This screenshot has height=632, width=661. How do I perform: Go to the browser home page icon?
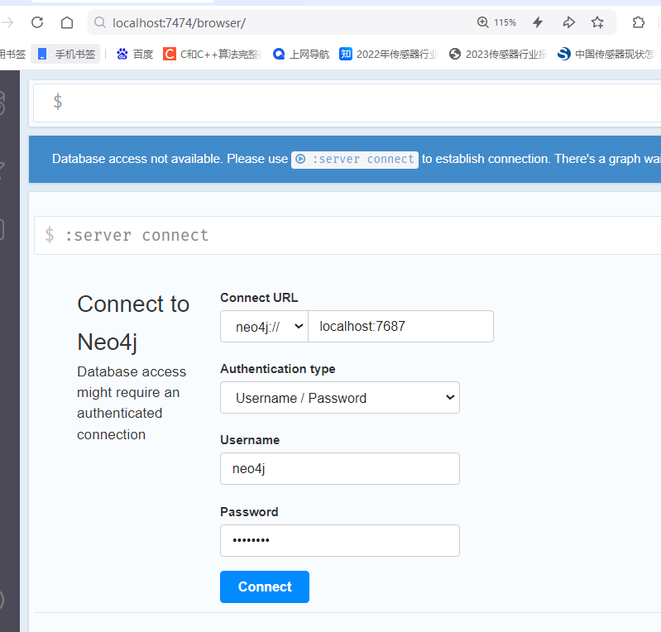pos(67,22)
